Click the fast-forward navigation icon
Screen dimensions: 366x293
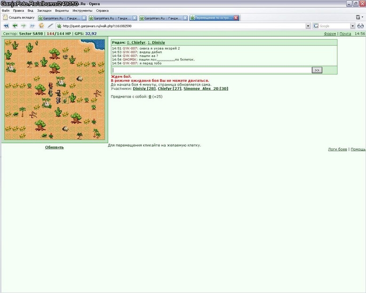(32, 26)
